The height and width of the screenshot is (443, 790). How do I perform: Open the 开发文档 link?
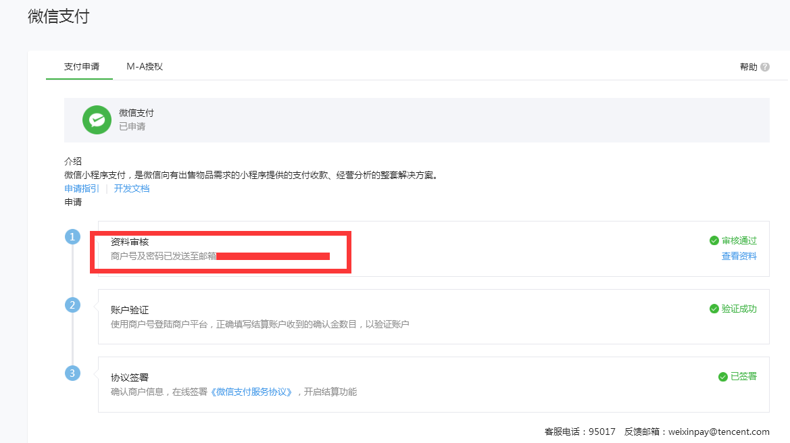(x=132, y=188)
